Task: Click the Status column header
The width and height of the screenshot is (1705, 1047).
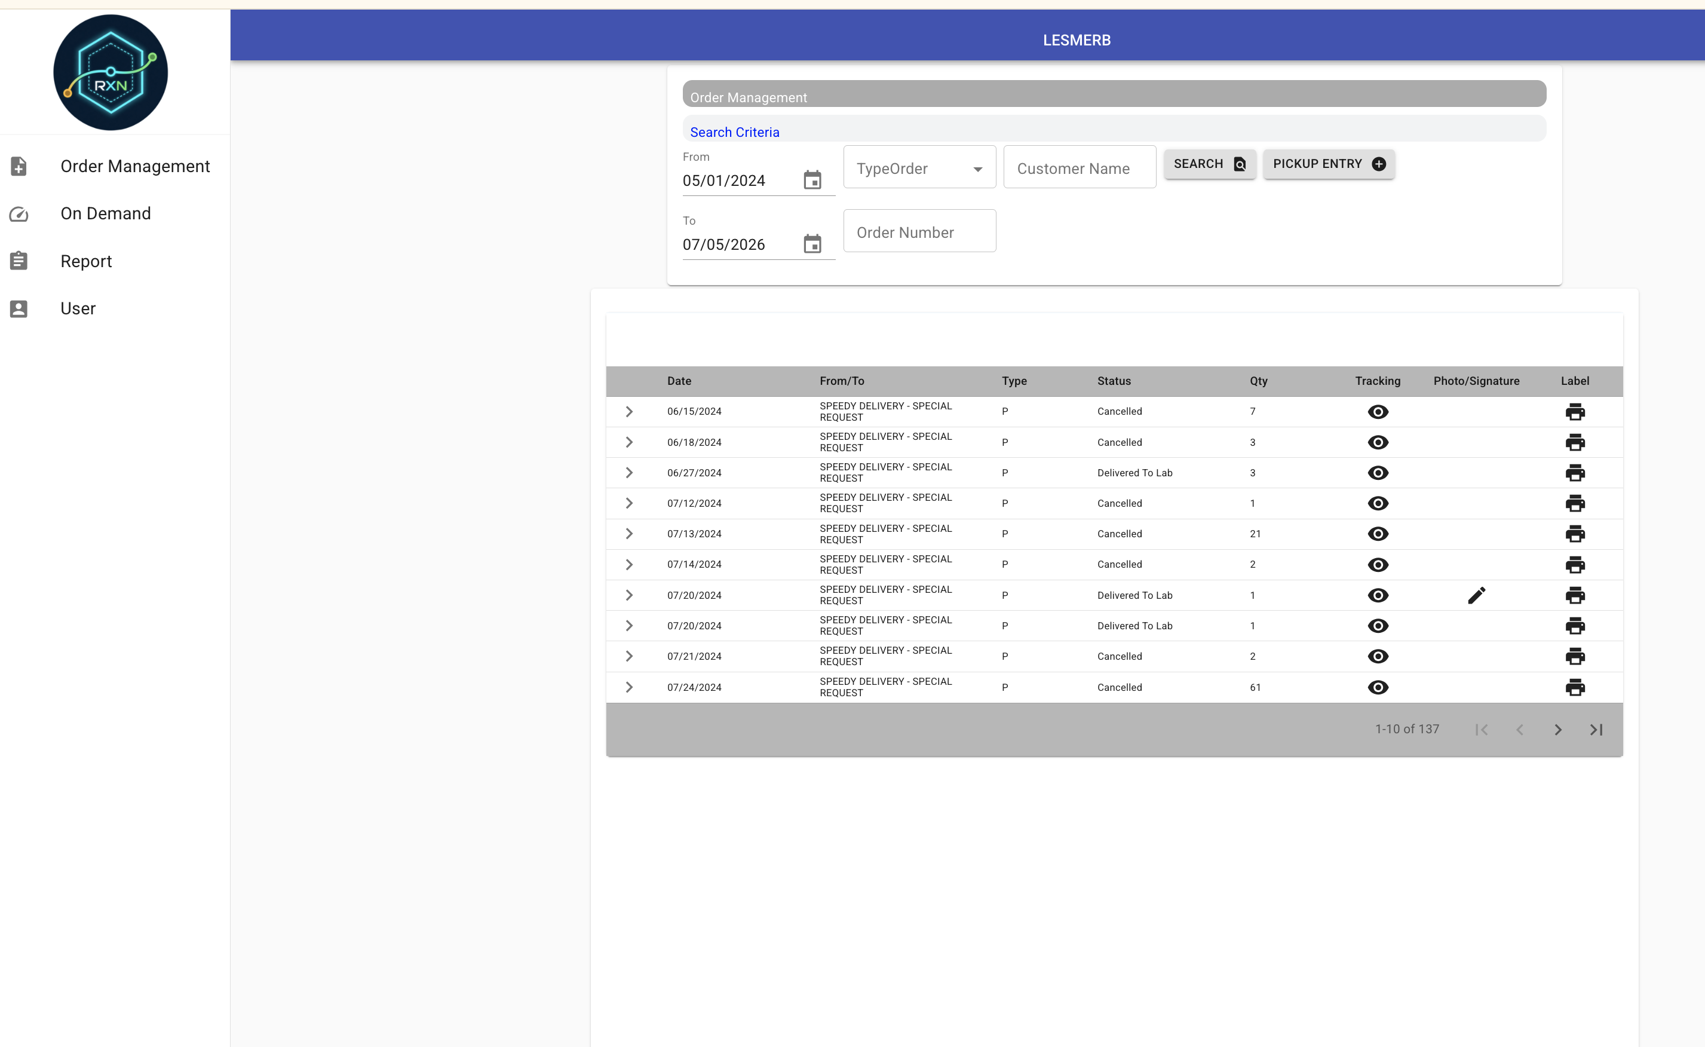Action: [1114, 381]
